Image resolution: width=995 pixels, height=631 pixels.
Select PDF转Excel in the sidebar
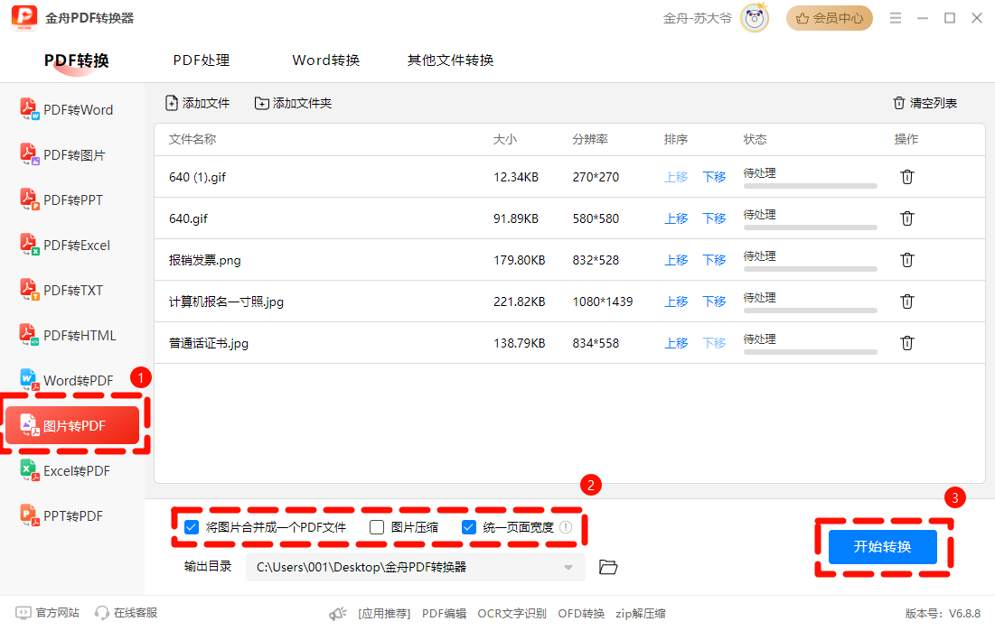(x=65, y=245)
